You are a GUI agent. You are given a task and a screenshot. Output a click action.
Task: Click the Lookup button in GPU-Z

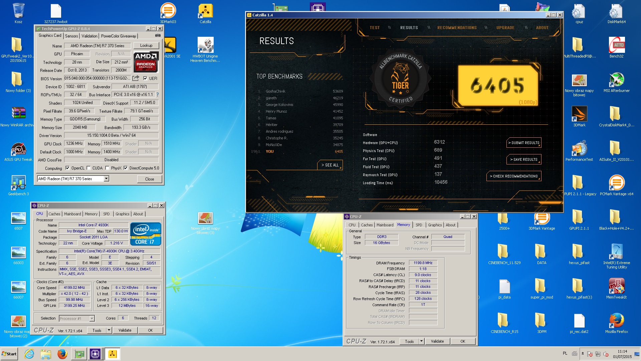coord(146,45)
